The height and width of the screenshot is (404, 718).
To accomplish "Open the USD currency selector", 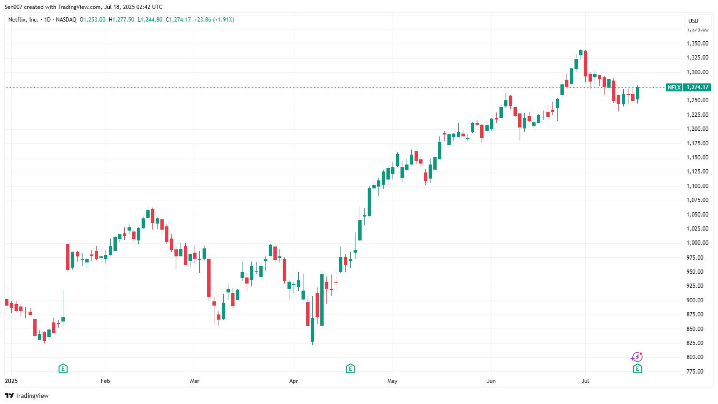I will (697, 21).
